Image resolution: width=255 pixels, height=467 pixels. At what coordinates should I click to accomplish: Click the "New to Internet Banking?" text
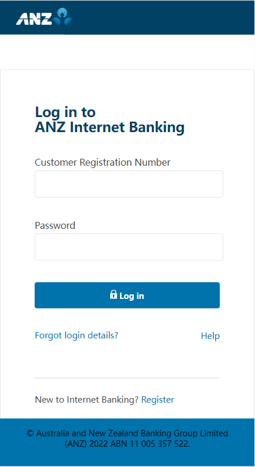tap(87, 399)
